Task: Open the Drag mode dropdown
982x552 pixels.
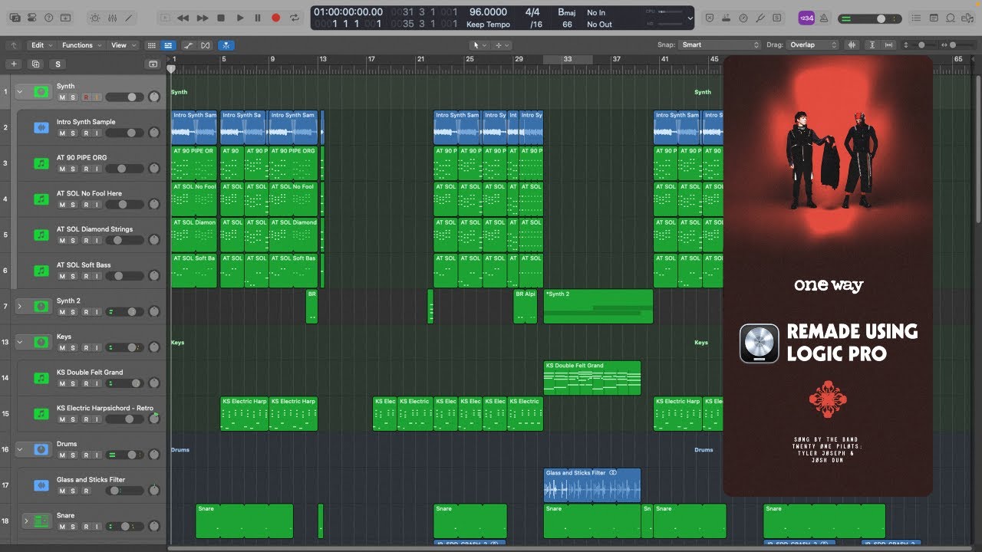Action: coord(812,45)
